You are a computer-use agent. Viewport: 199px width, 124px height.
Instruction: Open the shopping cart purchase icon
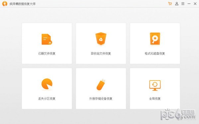click(x=170, y=4)
